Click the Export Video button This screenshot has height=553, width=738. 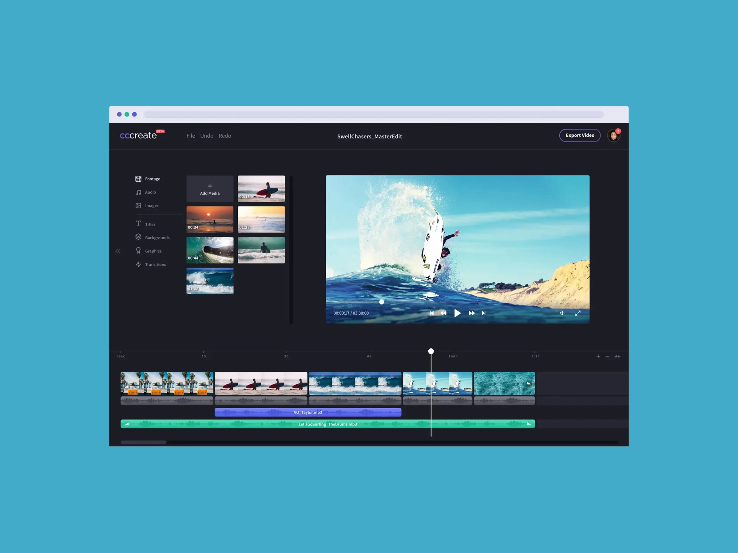pos(580,135)
